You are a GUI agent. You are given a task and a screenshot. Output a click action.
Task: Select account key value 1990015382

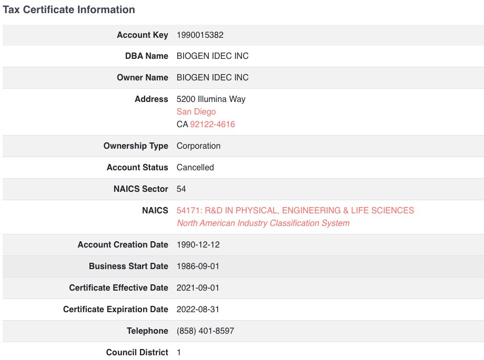coord(200,35)
